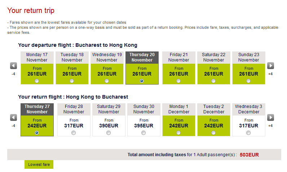The height and width of the screenshot is (172, 287).
Task: Select Wednesday 19 November 261EUR fare
Action: coord(107,73)
